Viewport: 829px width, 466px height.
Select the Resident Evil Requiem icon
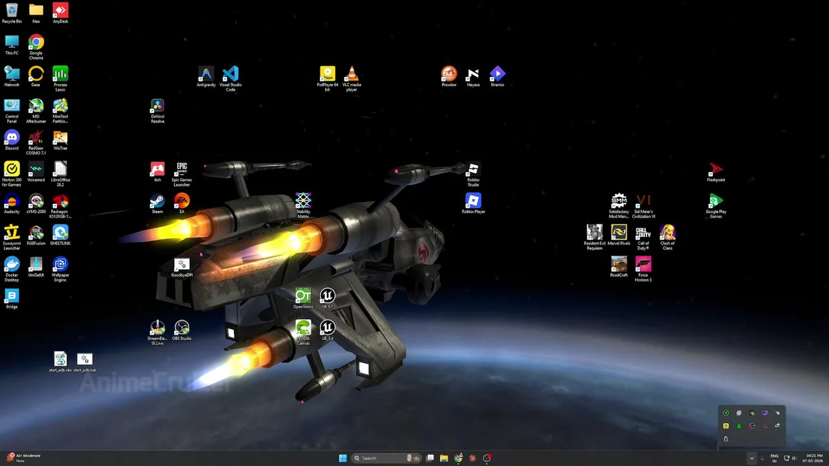(x=595, y=238)
